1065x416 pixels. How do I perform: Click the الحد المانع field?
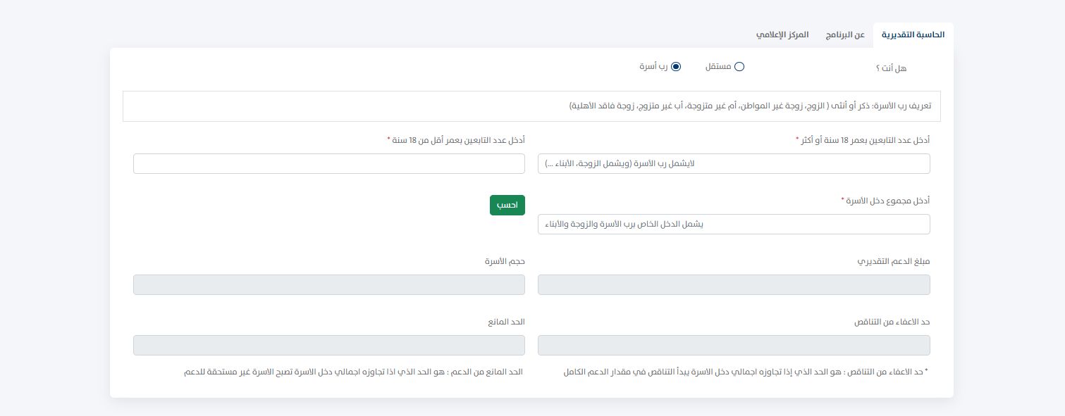click(329, 345)
